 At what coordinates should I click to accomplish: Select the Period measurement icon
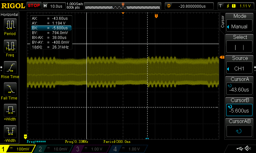[10, 25]
